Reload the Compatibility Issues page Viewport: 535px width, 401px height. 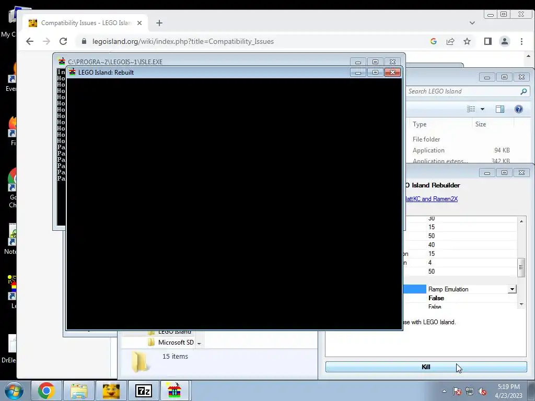63,41
